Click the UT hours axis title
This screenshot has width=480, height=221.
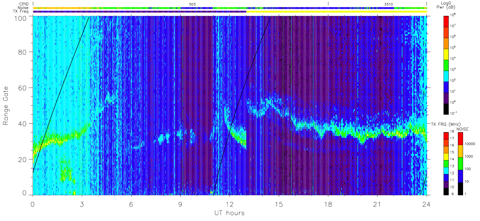click(x=229, y=213)
